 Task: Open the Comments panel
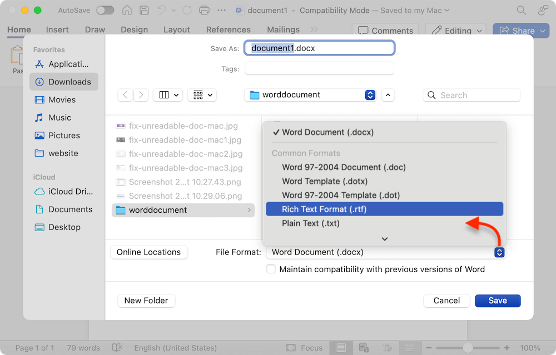tap(385, 31)
